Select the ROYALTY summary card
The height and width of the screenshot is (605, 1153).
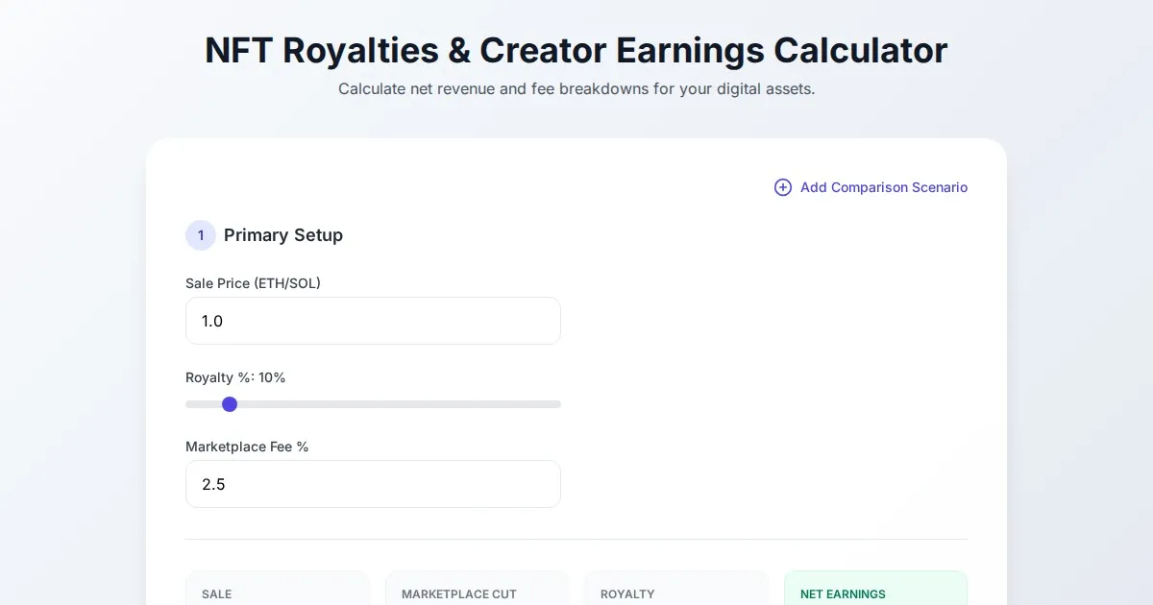pos(675,590)
